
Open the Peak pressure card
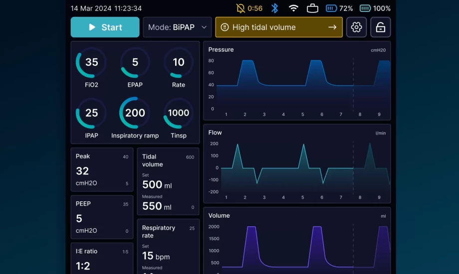pos(102,169)
